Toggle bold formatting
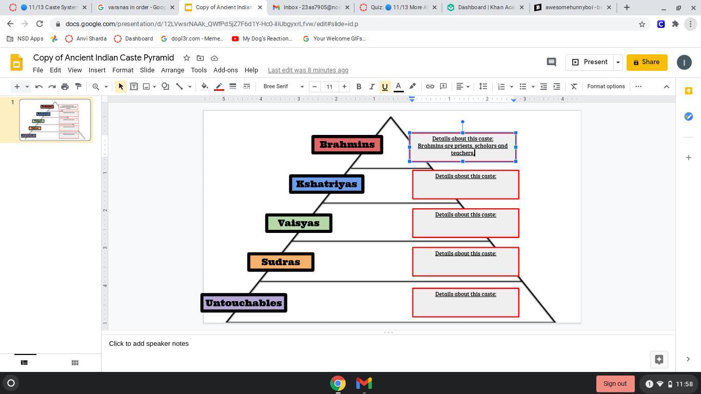The height and width of the screenshot is (394, 701). [359, 87]
